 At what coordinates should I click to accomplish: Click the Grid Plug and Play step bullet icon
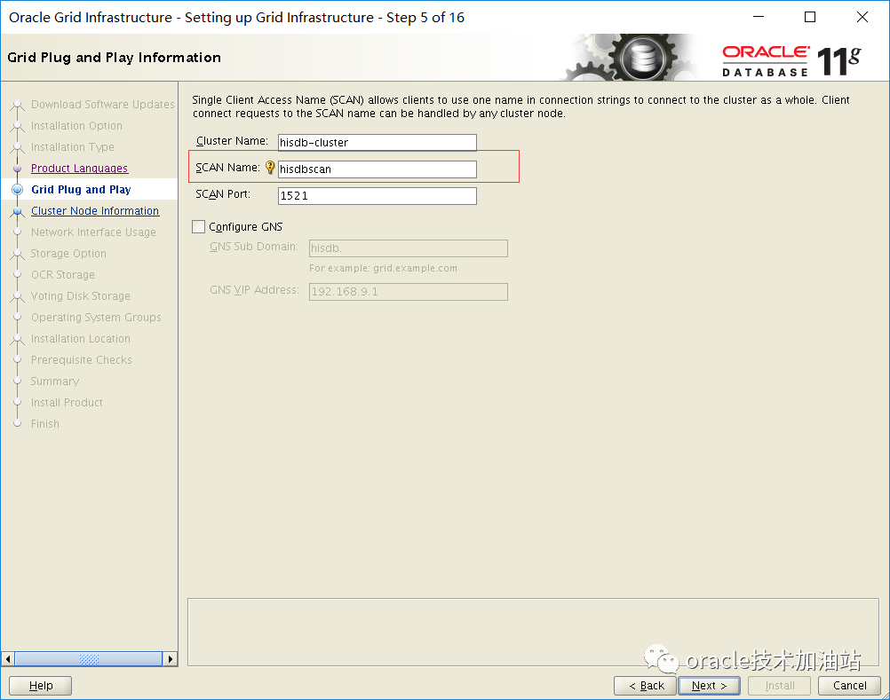pyautogui.click(x=18, y=189)
